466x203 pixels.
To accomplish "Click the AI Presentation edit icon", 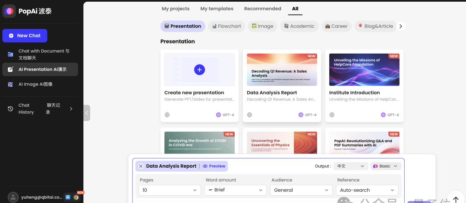I will click(x=10, y=69).
